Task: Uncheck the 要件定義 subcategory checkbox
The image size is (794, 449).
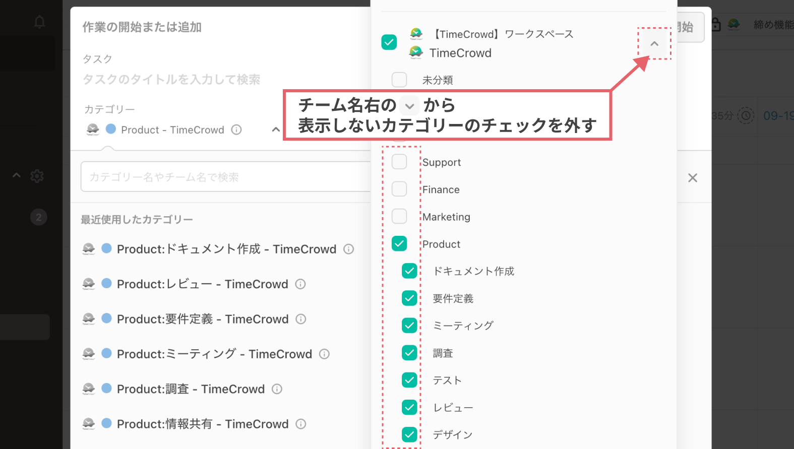Action: pyautogui.click(x=409, y=298)
